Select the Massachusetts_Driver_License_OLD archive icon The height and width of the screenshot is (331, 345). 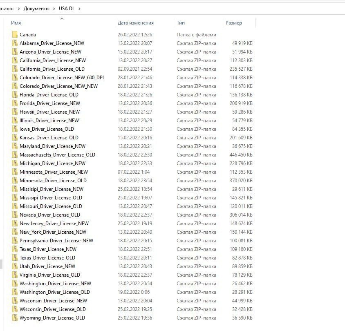tap(15, 155)
